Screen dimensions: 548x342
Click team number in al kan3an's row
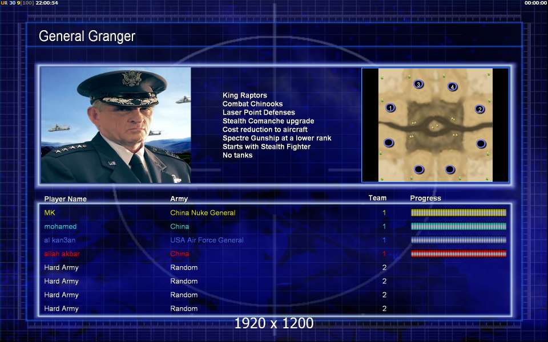384,240
